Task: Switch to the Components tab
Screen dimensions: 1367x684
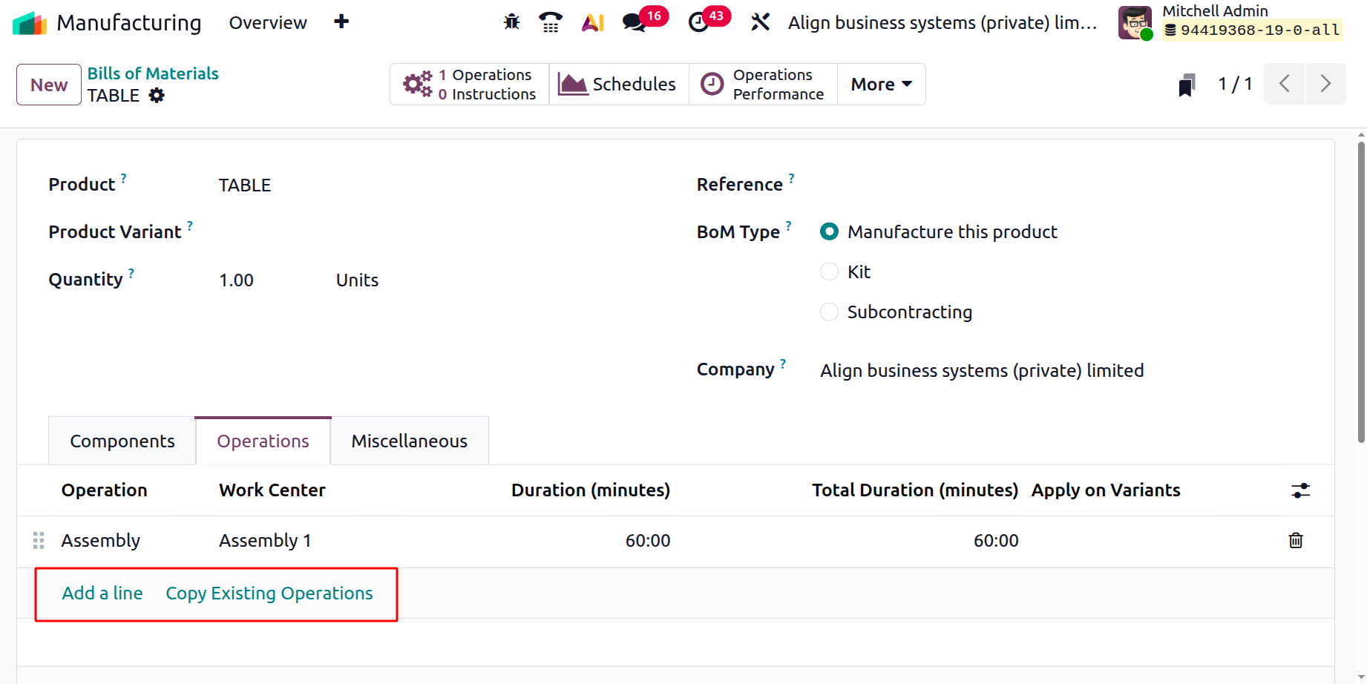Action: click(x=122, y=441)
